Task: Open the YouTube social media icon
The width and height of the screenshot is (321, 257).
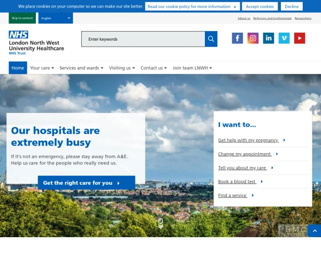Action: (x=300, y=38)
